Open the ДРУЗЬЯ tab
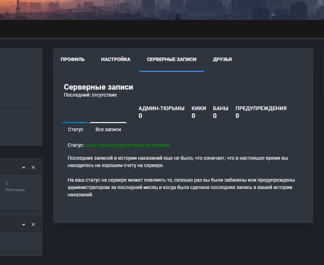 click(222, 59)
